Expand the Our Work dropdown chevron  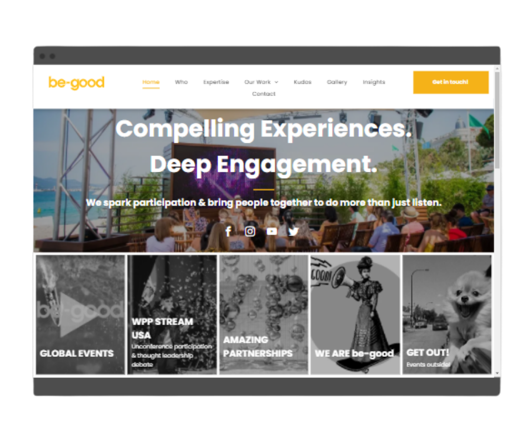[277, 82]
